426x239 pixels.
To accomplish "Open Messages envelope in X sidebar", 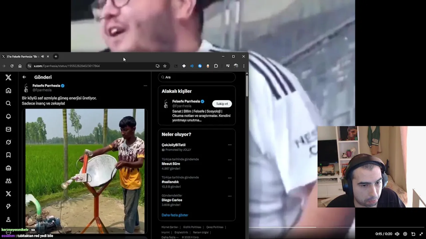I will [x=8, y=129].
